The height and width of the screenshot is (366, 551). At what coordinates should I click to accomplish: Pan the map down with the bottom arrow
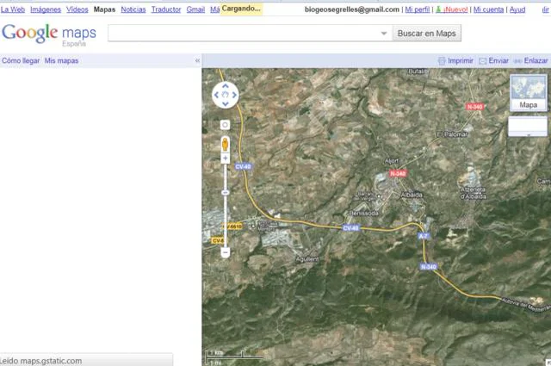point(226,103)
